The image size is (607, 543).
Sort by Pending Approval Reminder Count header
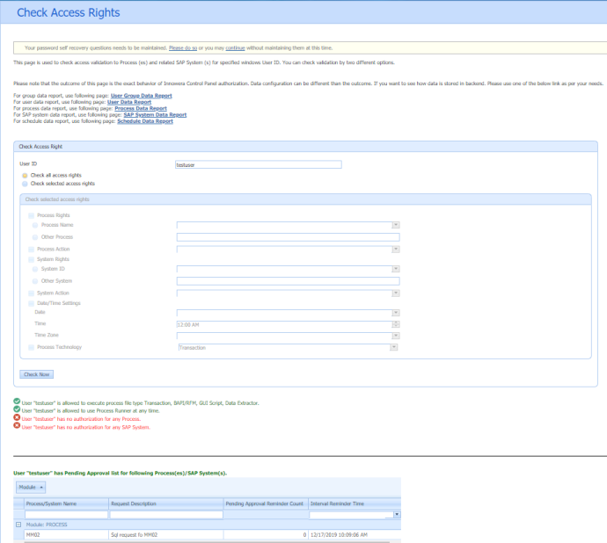266,504
